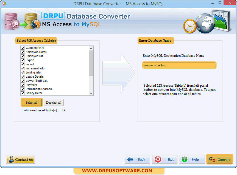Uncheck the Customer Info table checkbox
Screen dimensions: 237x175
click(x=23, y=48)
